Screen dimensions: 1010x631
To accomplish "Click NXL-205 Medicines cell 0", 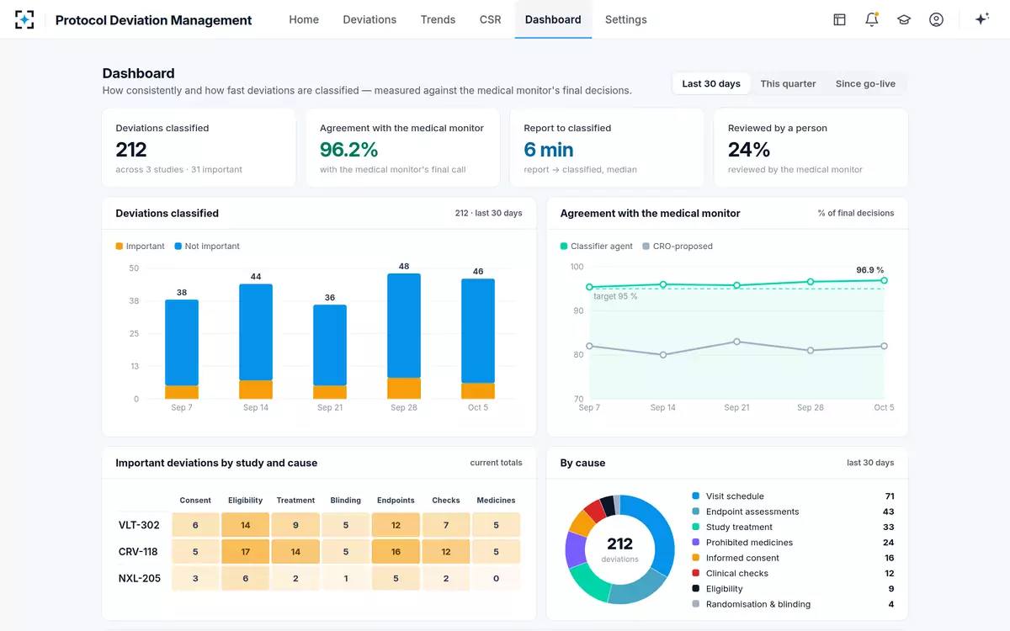I will coord(497,579).
